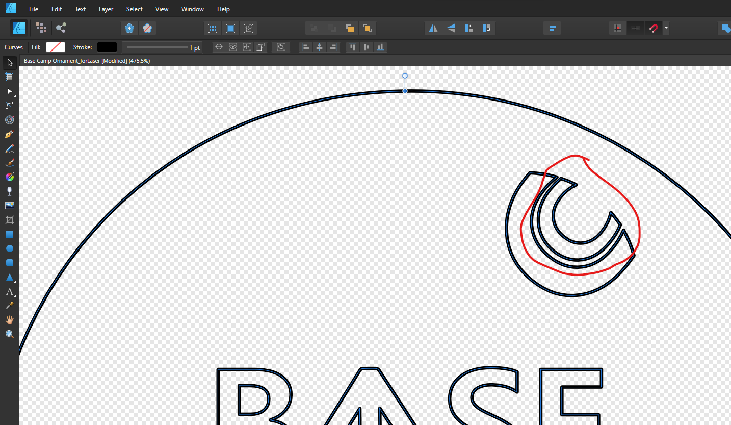The image size is (731, 425).
Task: Toggle Move By Whole Pixels
Action: [636, 28]
